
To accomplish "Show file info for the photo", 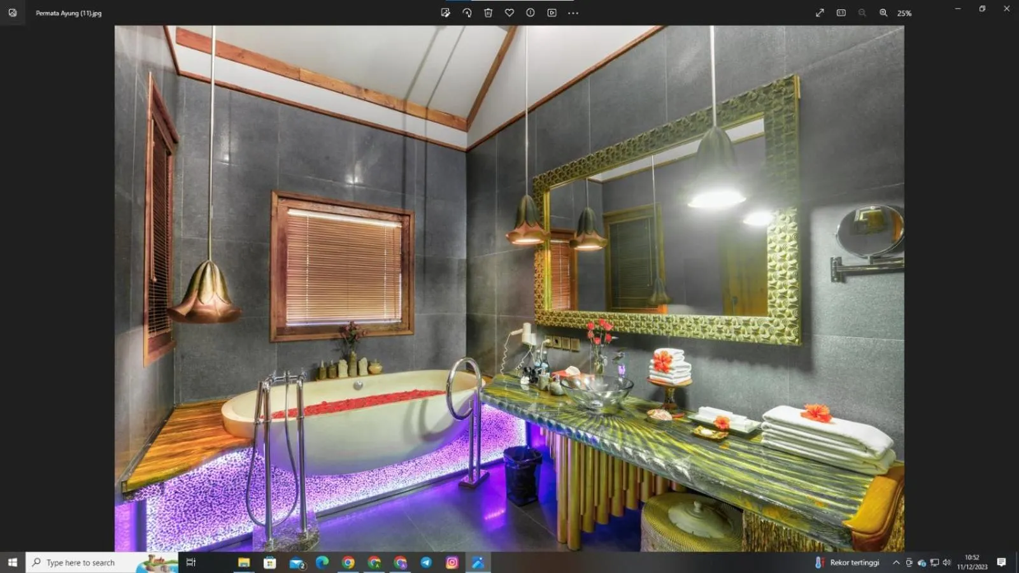I will point(531,13).
